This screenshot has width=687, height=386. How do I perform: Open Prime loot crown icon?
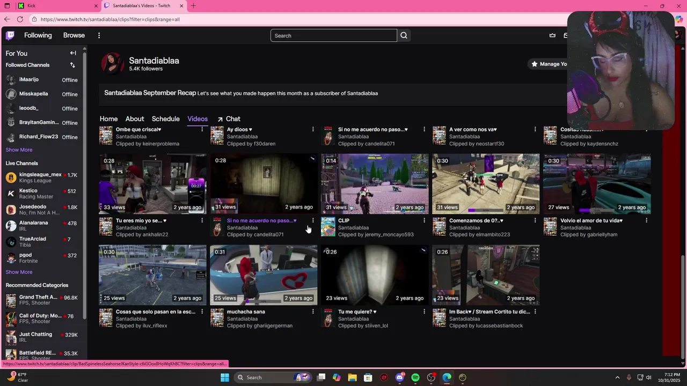552,35
